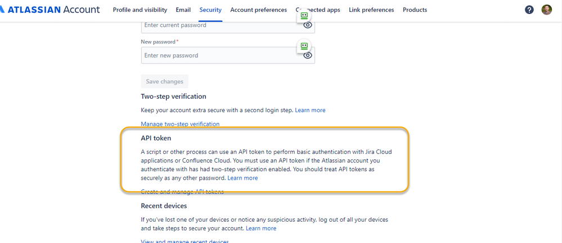Image resolution: width=562 pixels, height=243 pixels.
Task: Go to Account preferences tab
Action: pos(258,10)
